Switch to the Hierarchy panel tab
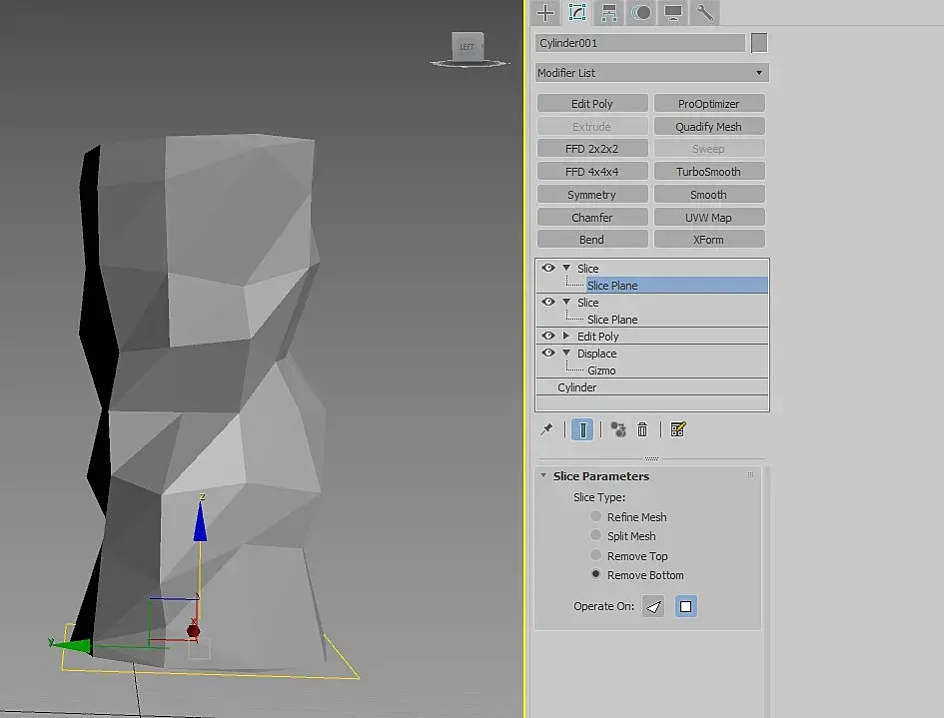The height and width of the screenshot is (718, 944). point(608,13)
